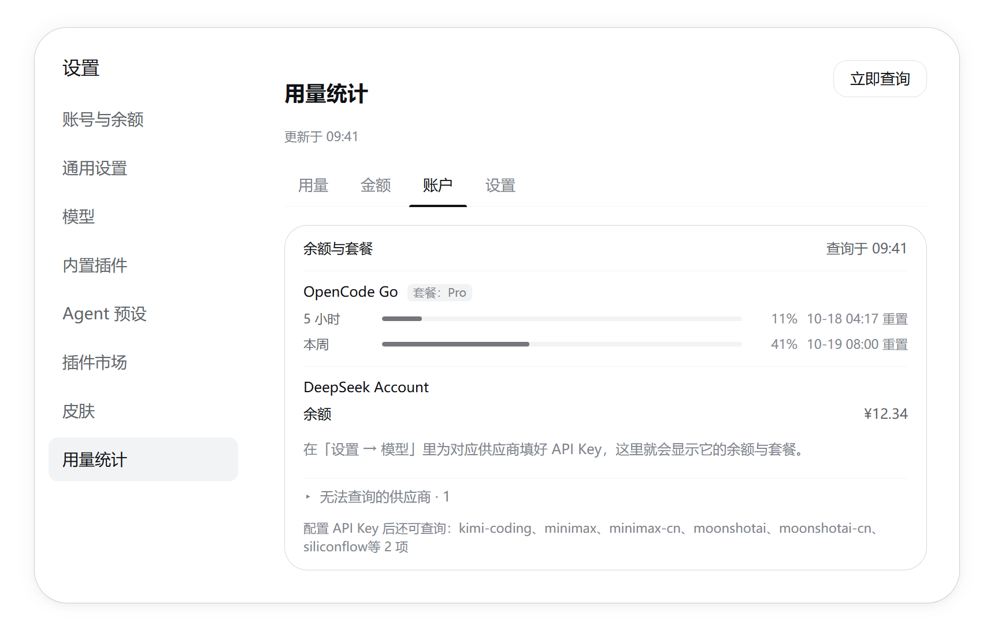994x634 pixels.
Task: Click the 5 小时 usage progress bar
Action: (562, 319)
